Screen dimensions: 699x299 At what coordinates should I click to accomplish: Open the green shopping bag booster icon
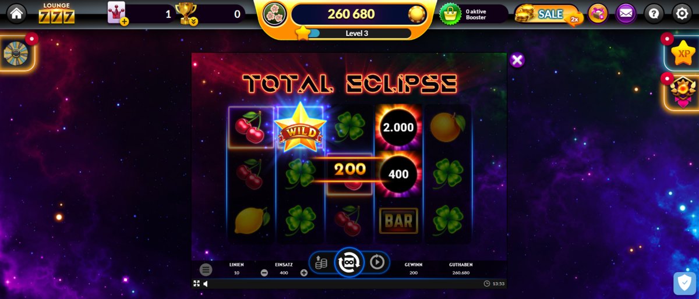[450, 13]
